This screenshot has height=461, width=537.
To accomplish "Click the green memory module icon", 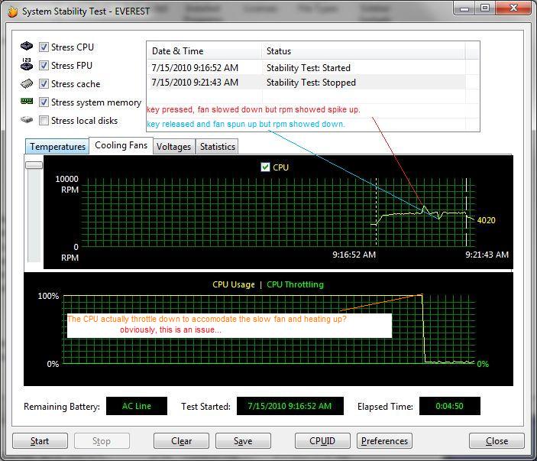I will click(x=27, y=101).
